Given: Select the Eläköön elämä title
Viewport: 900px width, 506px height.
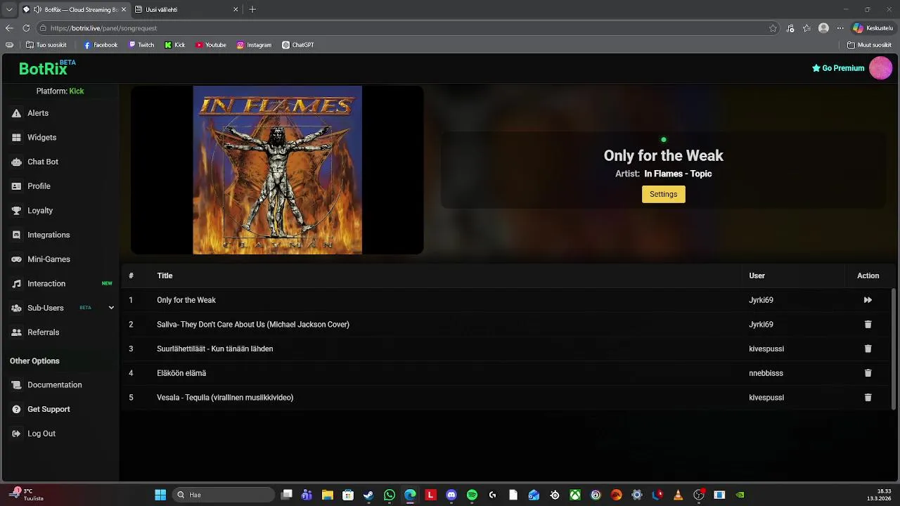Looking at the screenshot, I should pyautogui.click(x=181, y=373).
